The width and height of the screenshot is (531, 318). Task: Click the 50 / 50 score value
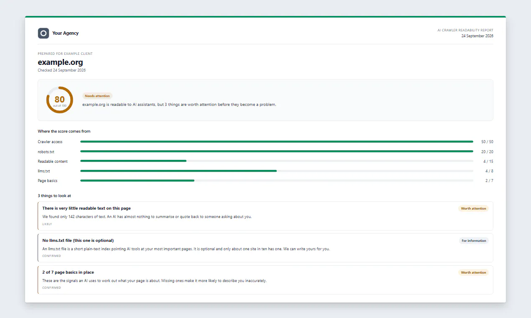point(487,142)
